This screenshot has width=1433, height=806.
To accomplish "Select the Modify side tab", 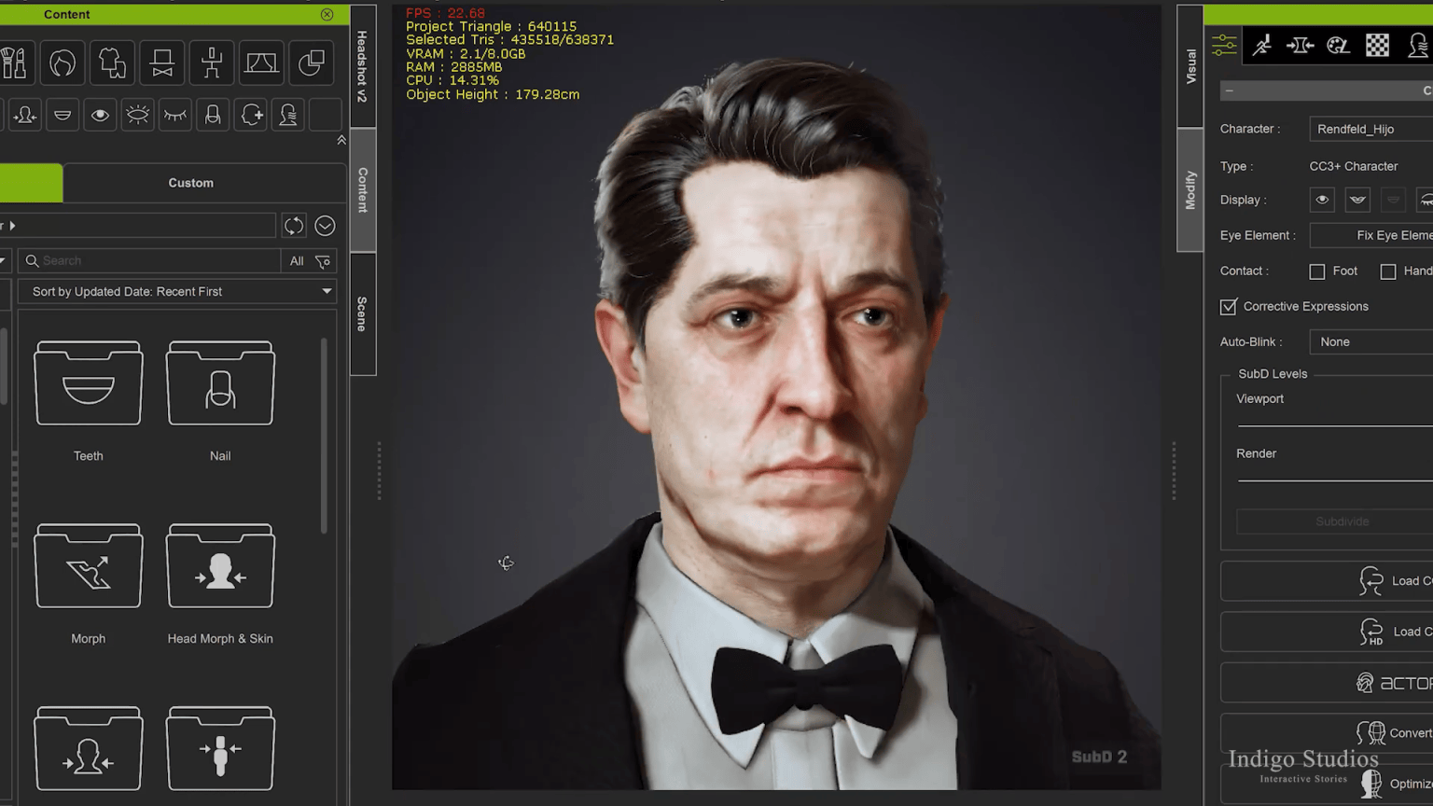I will [x=1190, y=190].
